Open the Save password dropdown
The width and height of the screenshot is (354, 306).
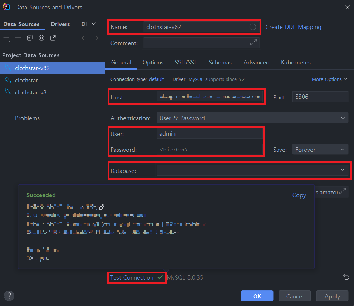tap(320, 149)
